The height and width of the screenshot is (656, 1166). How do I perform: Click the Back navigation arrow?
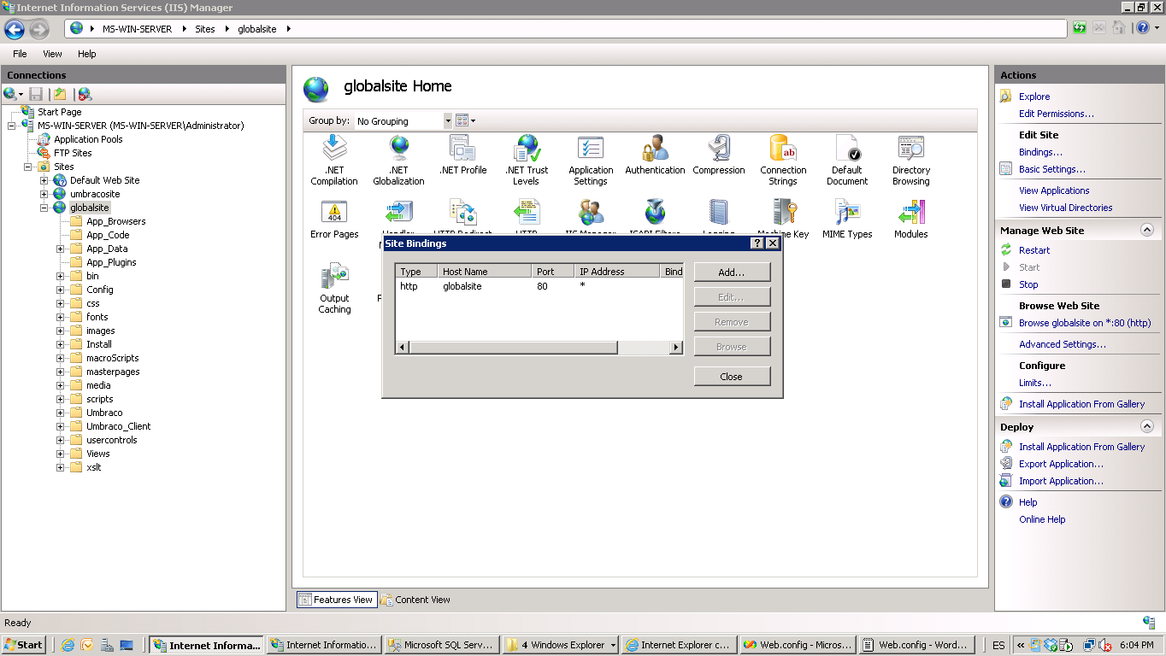click(x=15, y=30)
